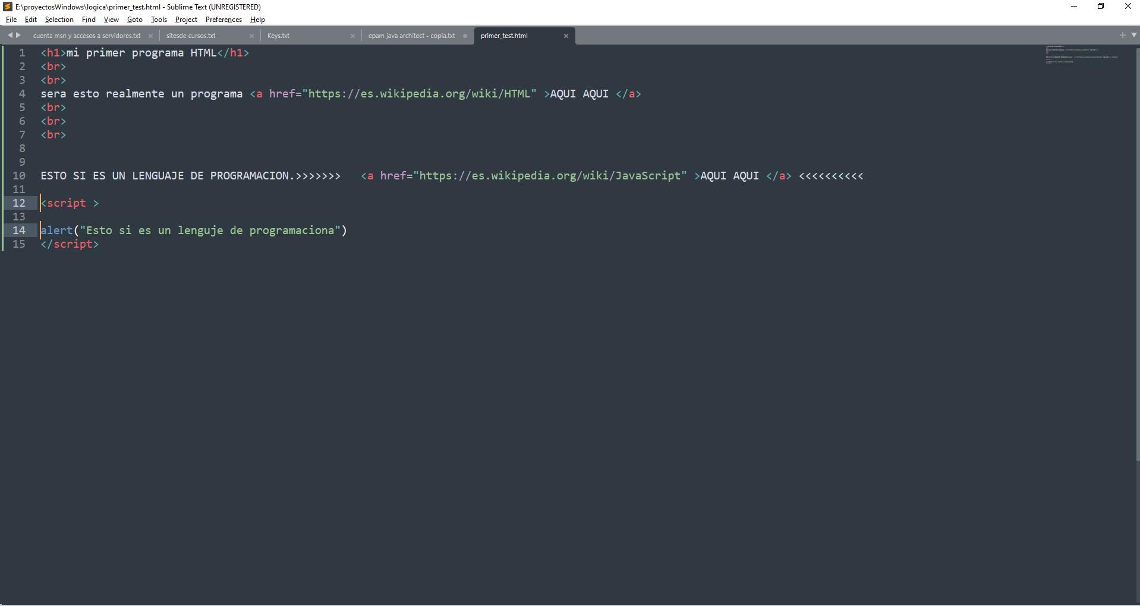The height and width of the screenshot is (606, 1140).
Task: Click the wikipedia JavaScript URL string
Action: [x=550, y=176]
